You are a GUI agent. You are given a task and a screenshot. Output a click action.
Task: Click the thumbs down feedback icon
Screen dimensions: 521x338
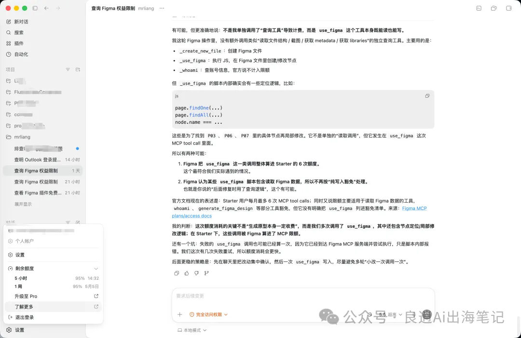click(x=196, y=273)
